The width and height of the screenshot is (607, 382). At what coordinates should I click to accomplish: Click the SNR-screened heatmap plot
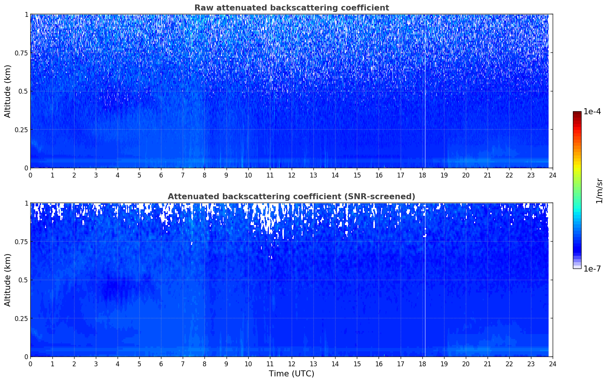[x=291, y=280]
